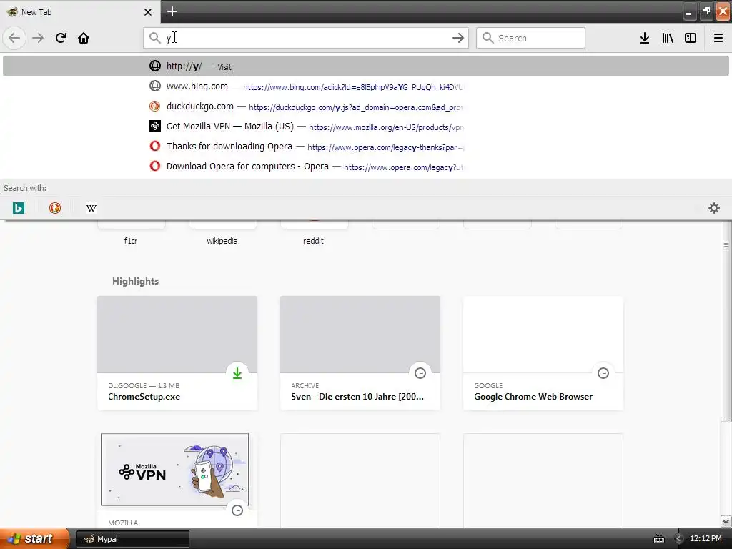The width and height of the screenshot is (732, 549).
Task: Toggle the sidebar panel icon
Action: (x=691, y=38)
